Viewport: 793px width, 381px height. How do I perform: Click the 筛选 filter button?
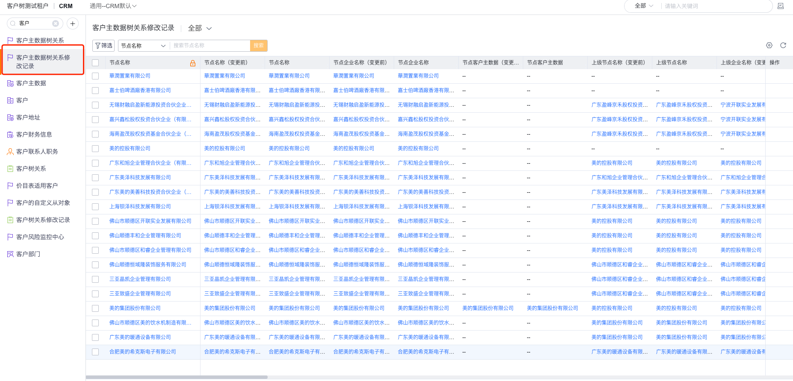pyautogui.click(x=103, y=46)
